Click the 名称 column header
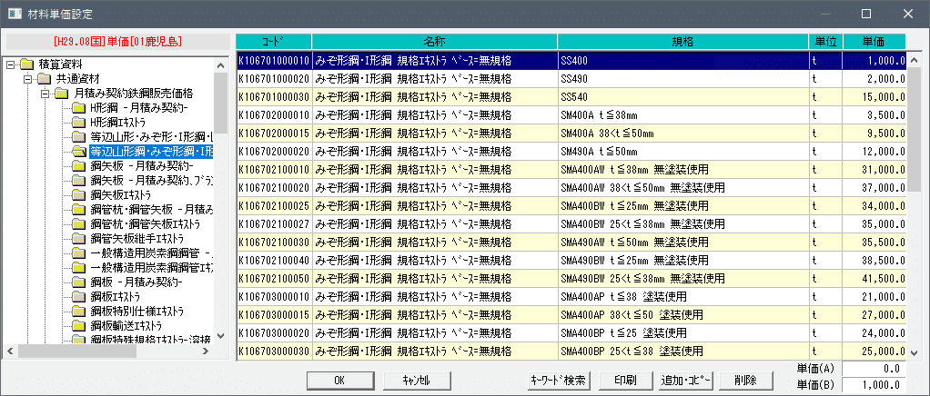Screen dimensions: 930x396 (x=434, y=41)
